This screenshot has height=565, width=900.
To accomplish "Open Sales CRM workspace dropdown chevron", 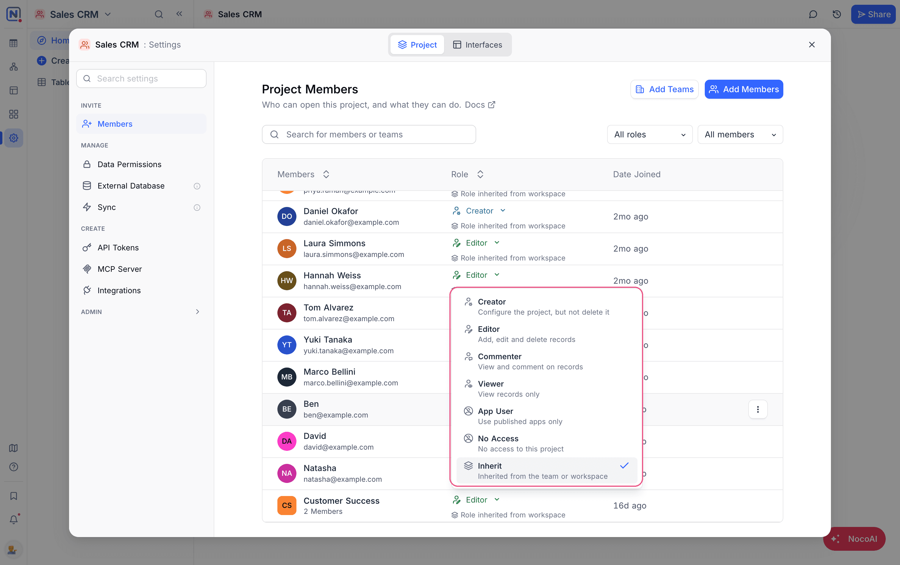I will (x=108, y=14).
